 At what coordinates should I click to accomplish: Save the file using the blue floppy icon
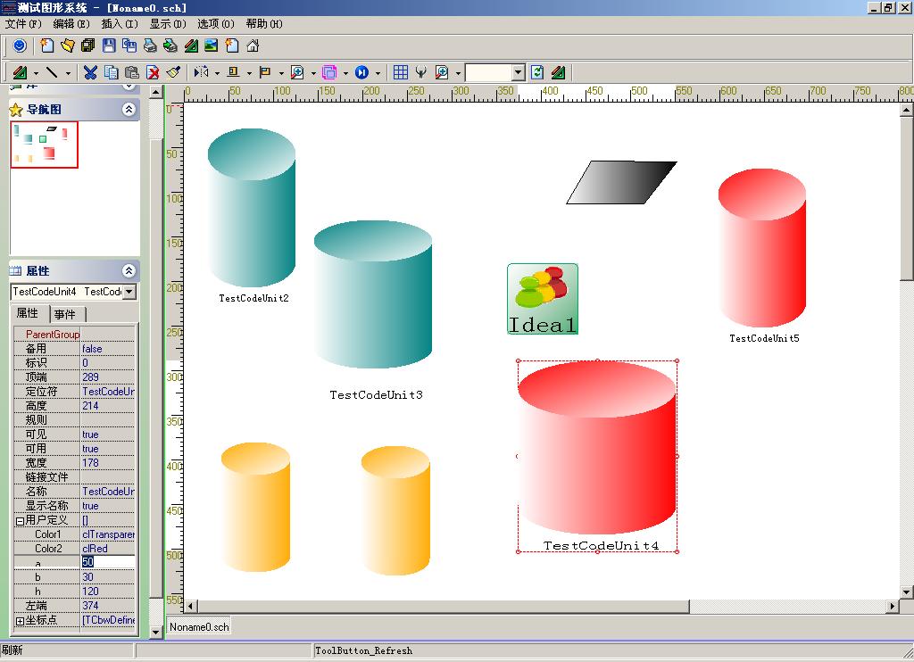(109, 46)
